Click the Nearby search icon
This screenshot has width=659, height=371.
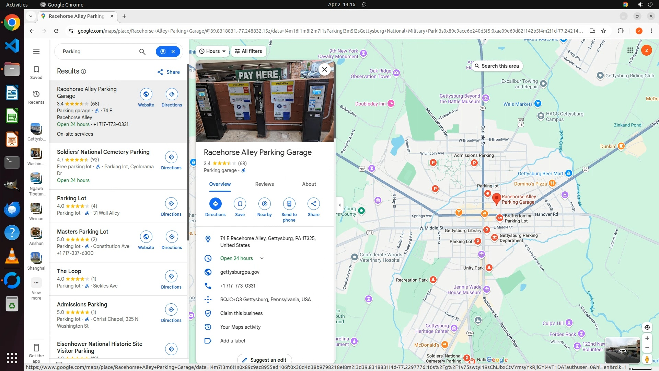click(x=264, y=204)
